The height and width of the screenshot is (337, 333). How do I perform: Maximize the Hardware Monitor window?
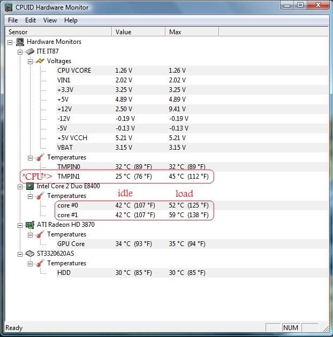tap(300, 5)
